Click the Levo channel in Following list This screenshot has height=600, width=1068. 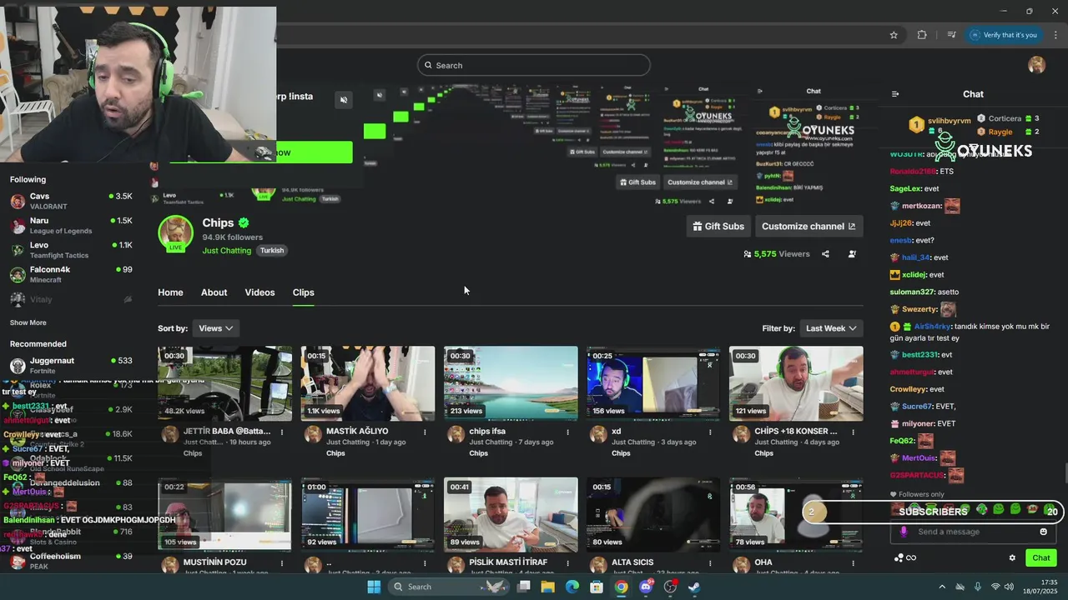pyautogui.click(x=71, y=250)
